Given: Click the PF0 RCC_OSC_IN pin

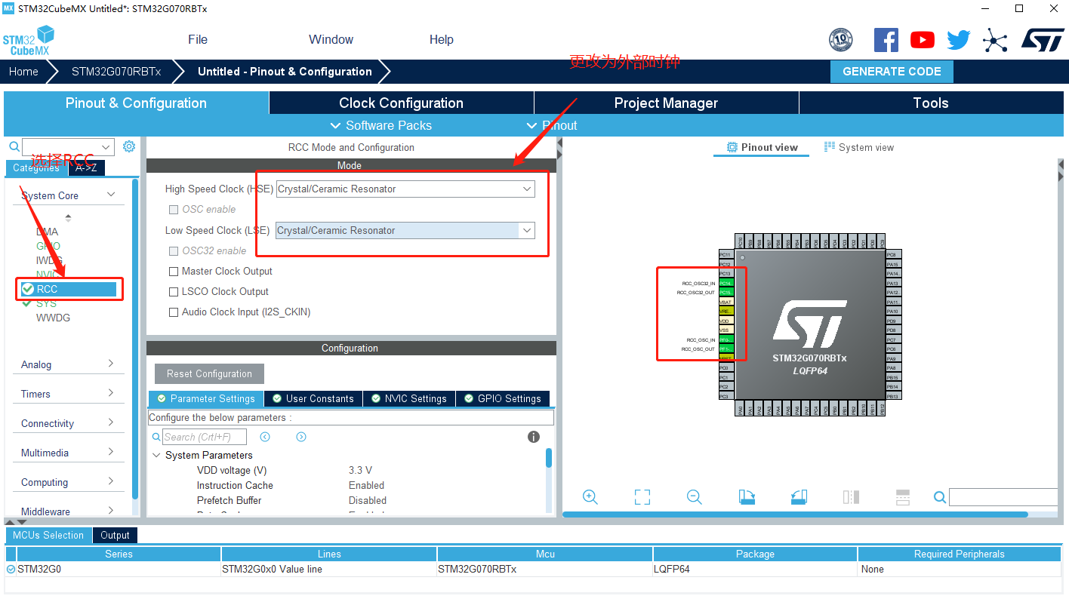Looking at the screenshot, I should 726,339.
